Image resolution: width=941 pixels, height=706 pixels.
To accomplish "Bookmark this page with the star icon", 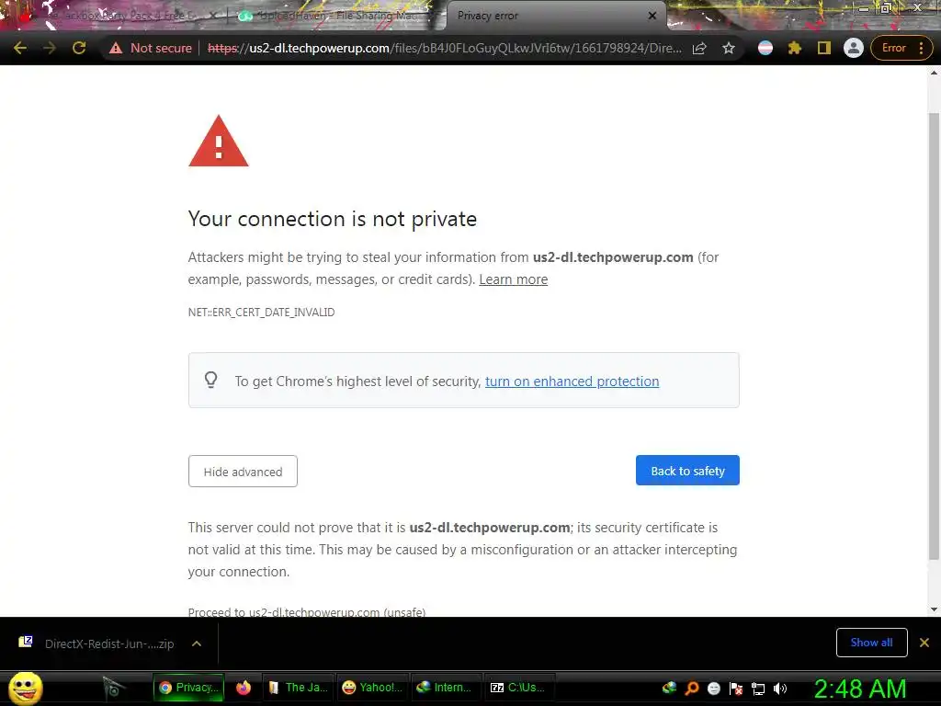I will 729,48.
